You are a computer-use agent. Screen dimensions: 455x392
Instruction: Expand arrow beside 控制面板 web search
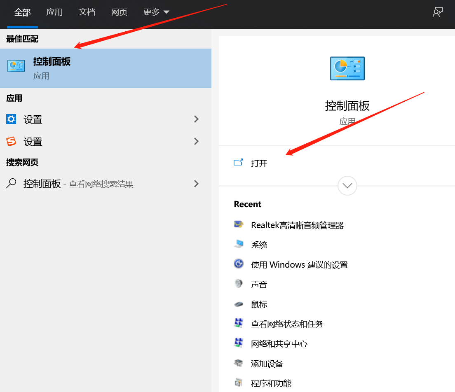tap(196, 184)
